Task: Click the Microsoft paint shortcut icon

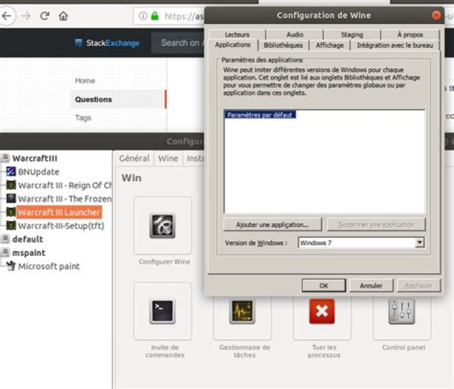Action: 11,266
